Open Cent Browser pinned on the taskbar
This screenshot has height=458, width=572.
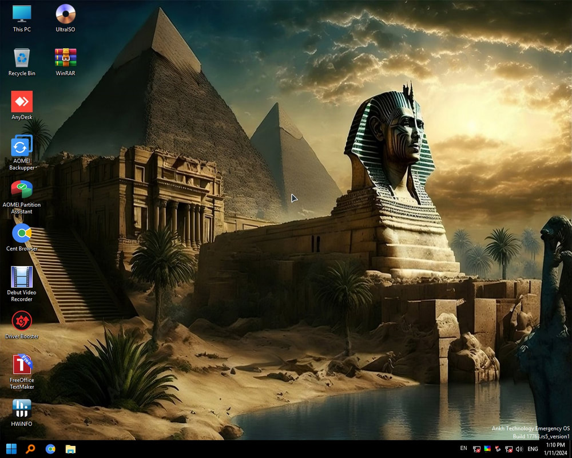tap(50, 449)
